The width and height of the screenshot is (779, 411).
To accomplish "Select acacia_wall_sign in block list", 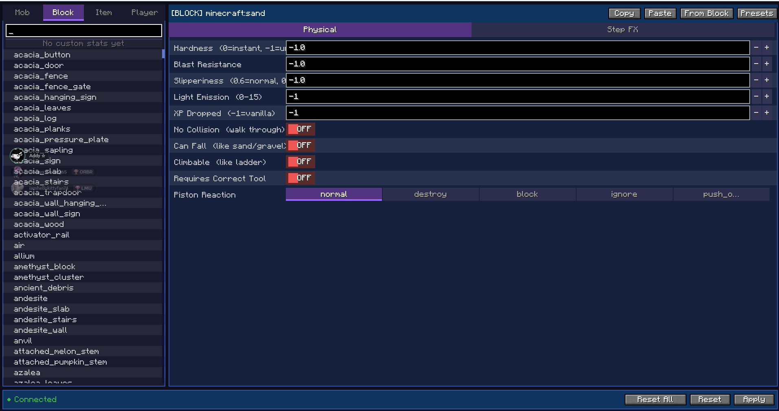I will [83, 213].
